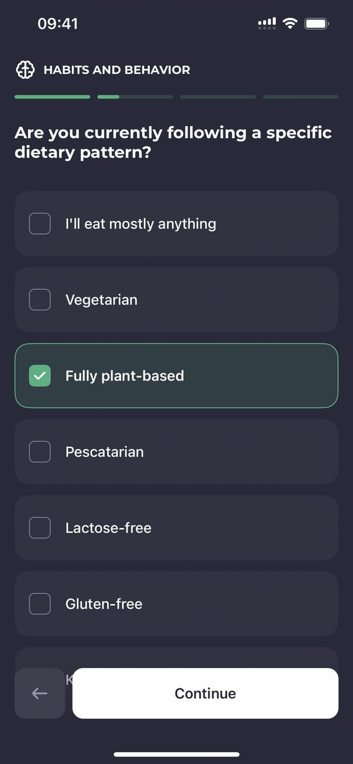Tap the 09:41 clock in status bar
The image size is (353, 764).
point(57,23)
